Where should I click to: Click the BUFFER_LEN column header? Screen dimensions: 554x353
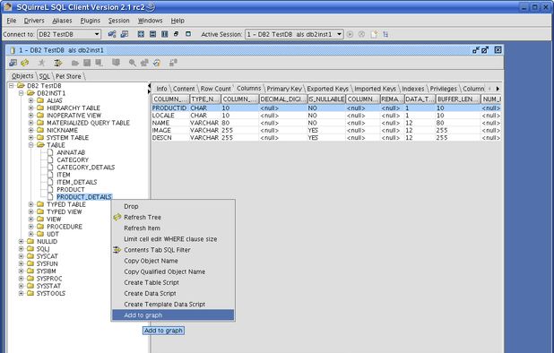tap(458, 99)
